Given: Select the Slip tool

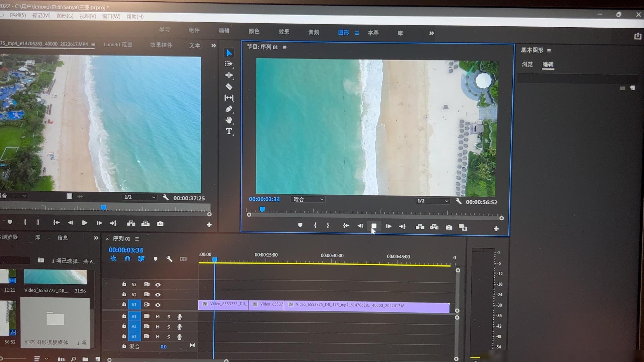Looking at the screenshot, I should pos(229,98).
